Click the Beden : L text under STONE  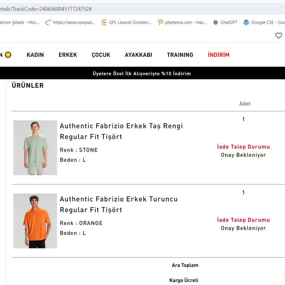(73, 160)
